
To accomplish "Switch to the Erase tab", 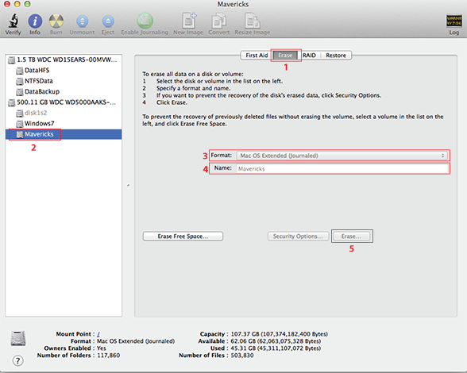I will 285,56.
